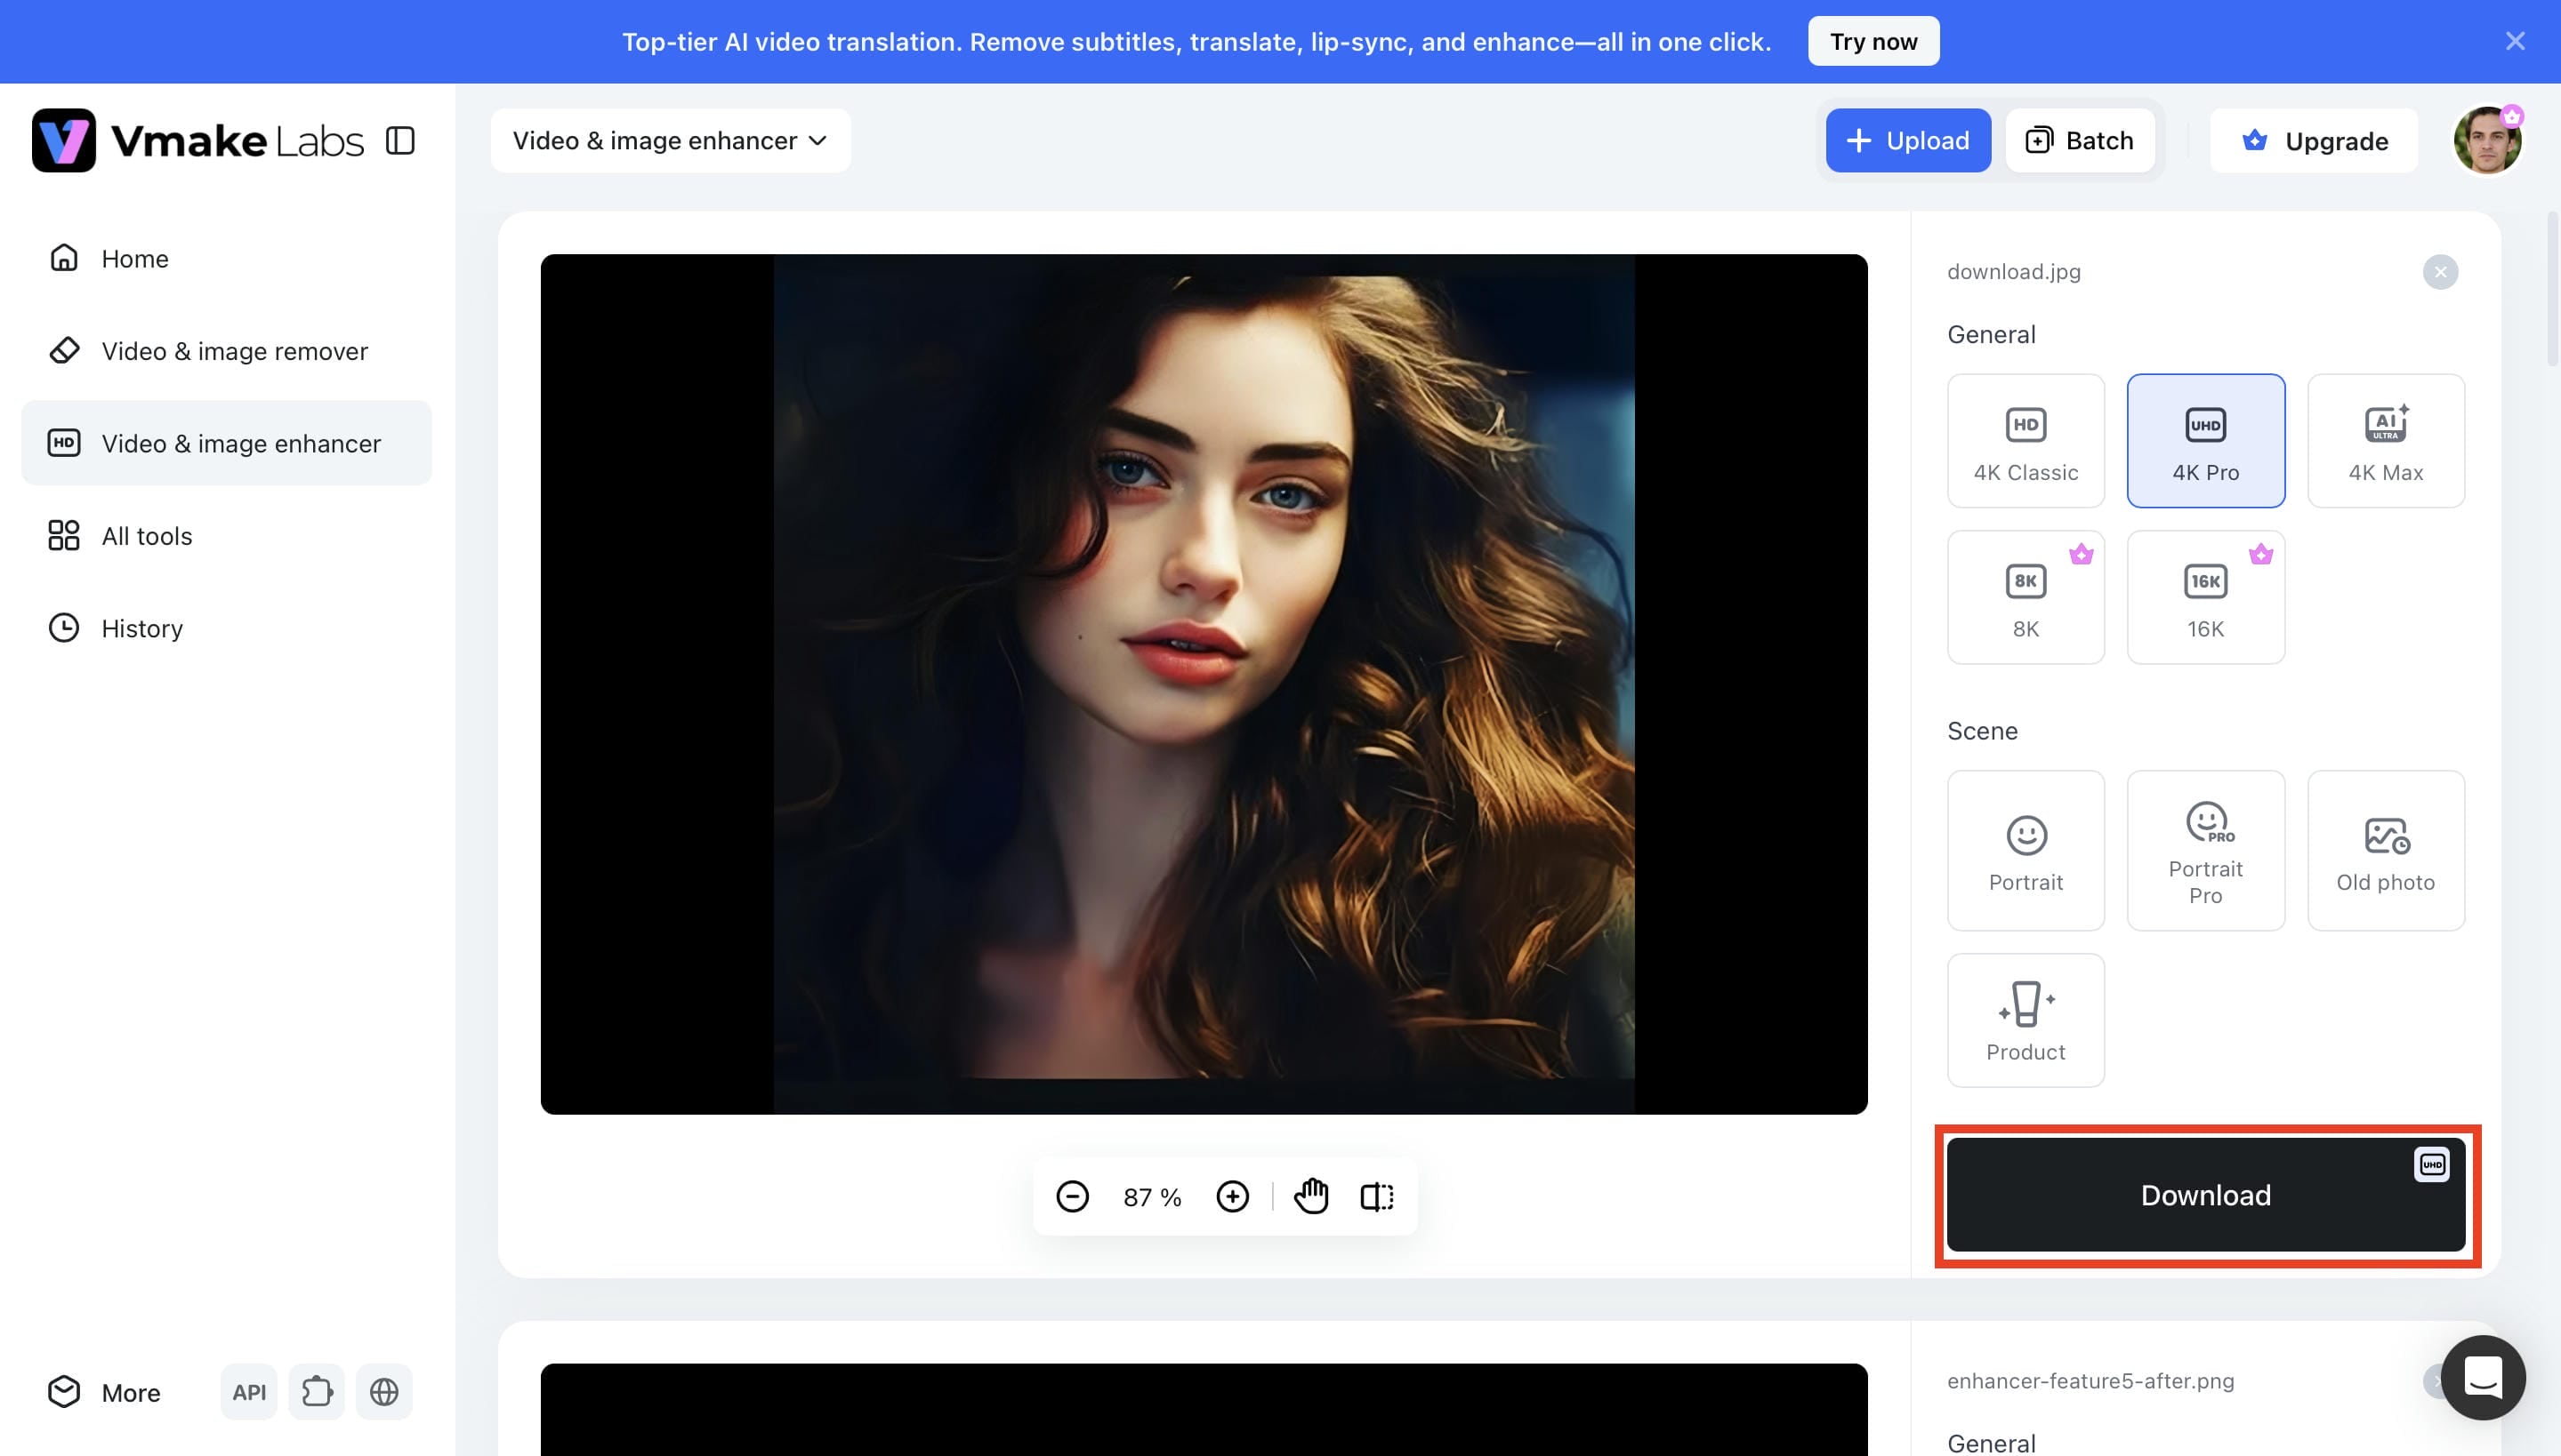Select Video & image enhancer sidebar item

226,443
